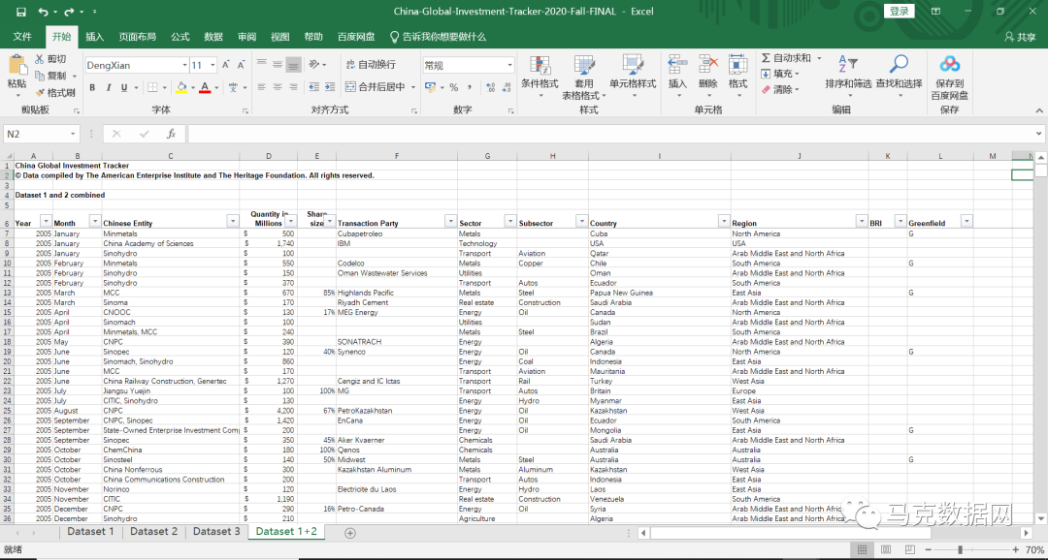This screenshot has width=1048, height=560.
Task: Toggle Merge and Center (合并后居中)
Action: click(376, 87)
